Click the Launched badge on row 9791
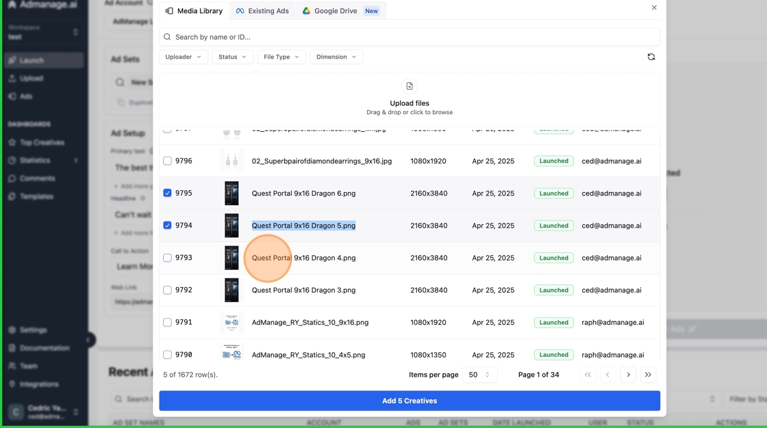The width and height of the screenshot is (767, 428). pos(554,322)
